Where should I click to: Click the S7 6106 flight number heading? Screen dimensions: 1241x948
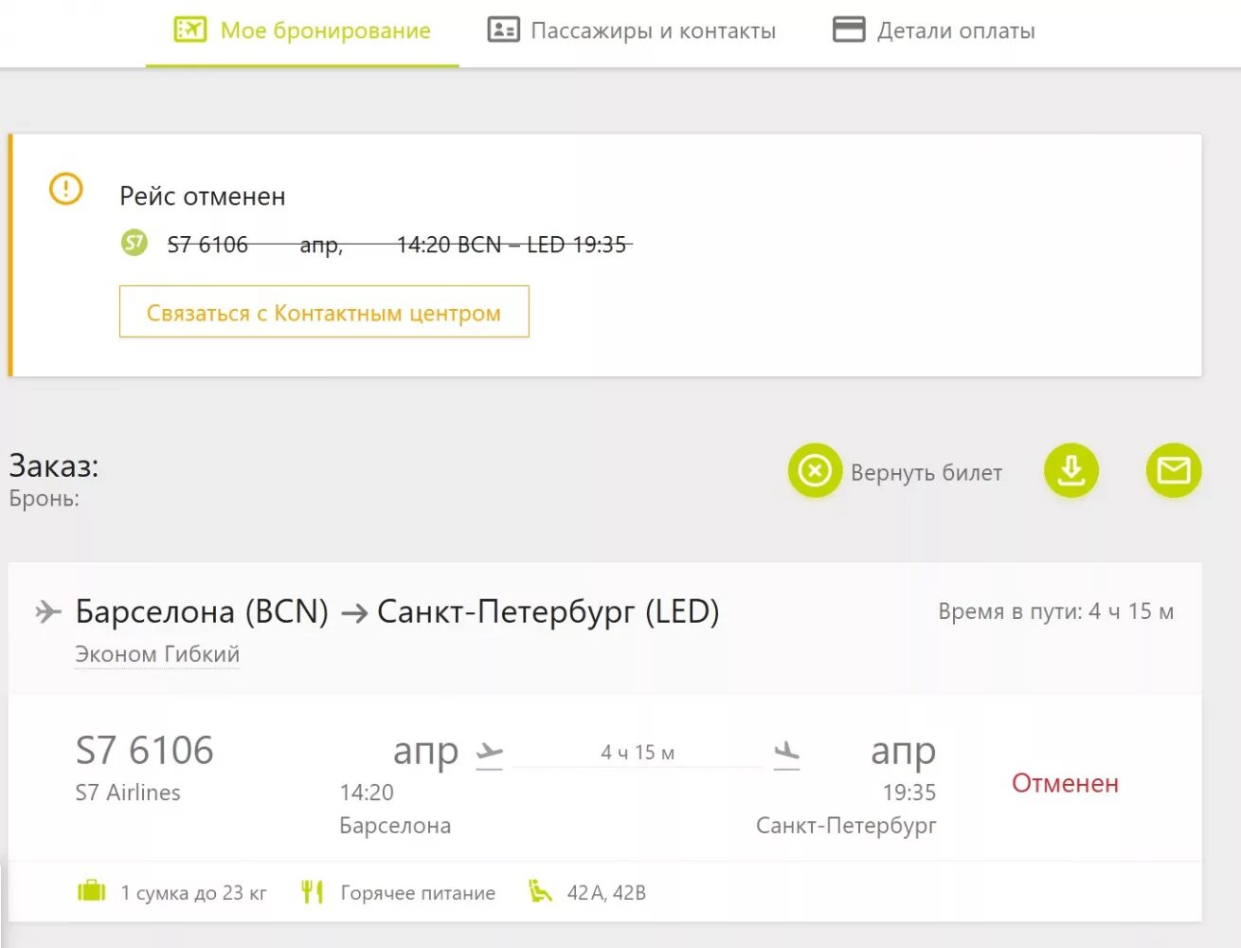pyautogui.click(x=144, y=750)
